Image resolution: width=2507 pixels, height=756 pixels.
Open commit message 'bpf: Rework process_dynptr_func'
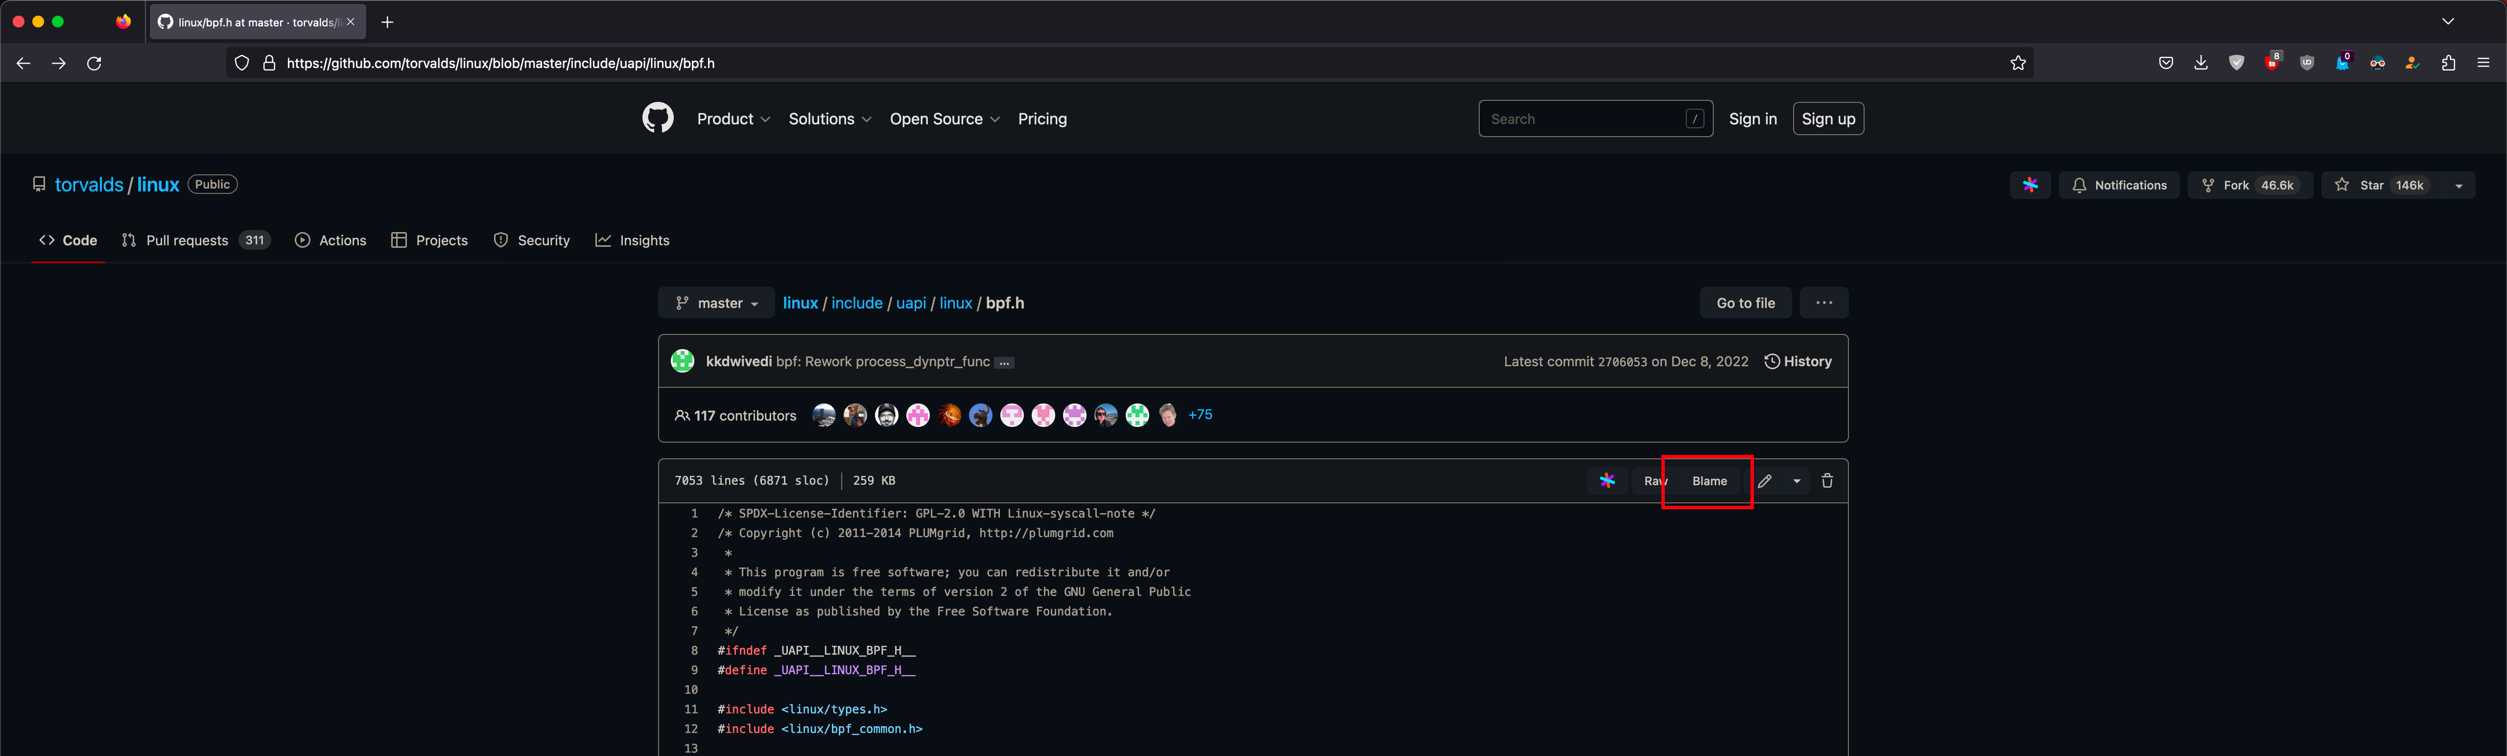coord(883,361)
